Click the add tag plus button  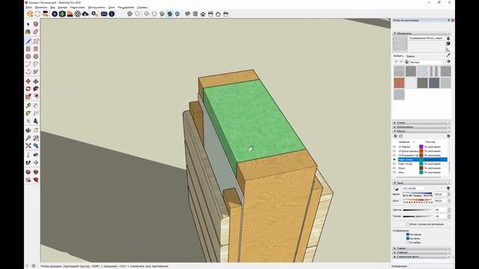point(395,136)
